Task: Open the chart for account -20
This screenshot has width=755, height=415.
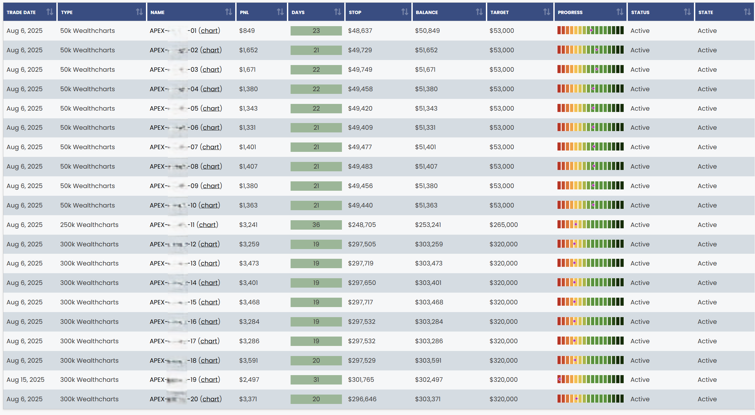Action: [x=211, y=399]
